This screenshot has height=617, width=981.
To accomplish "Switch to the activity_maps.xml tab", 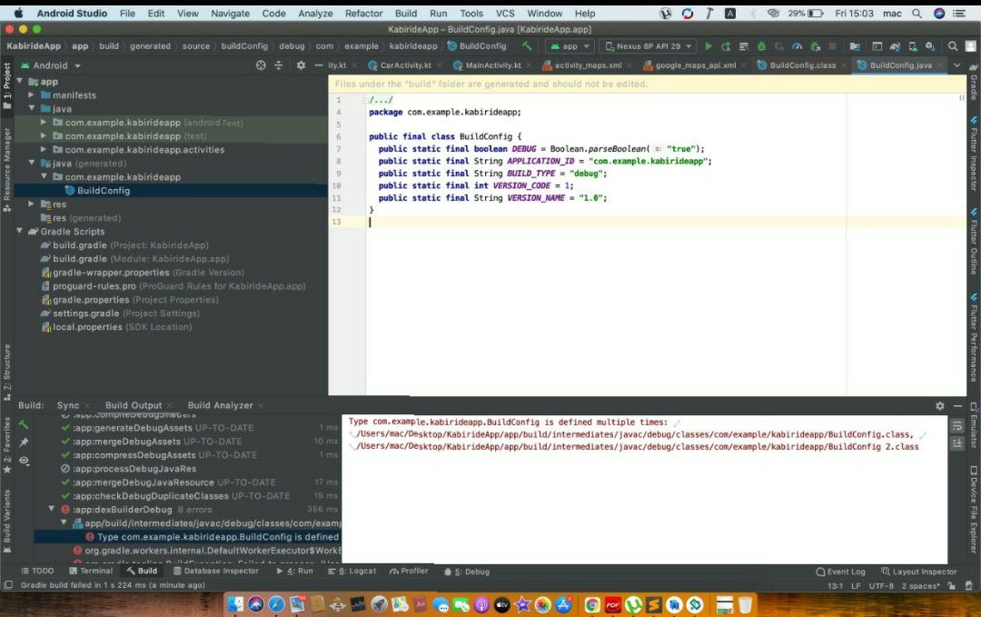I will [x=588, y=65].
